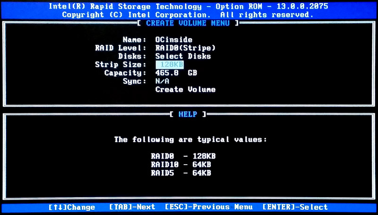Click the [ENTER]-Select key hint

[295, 207]
